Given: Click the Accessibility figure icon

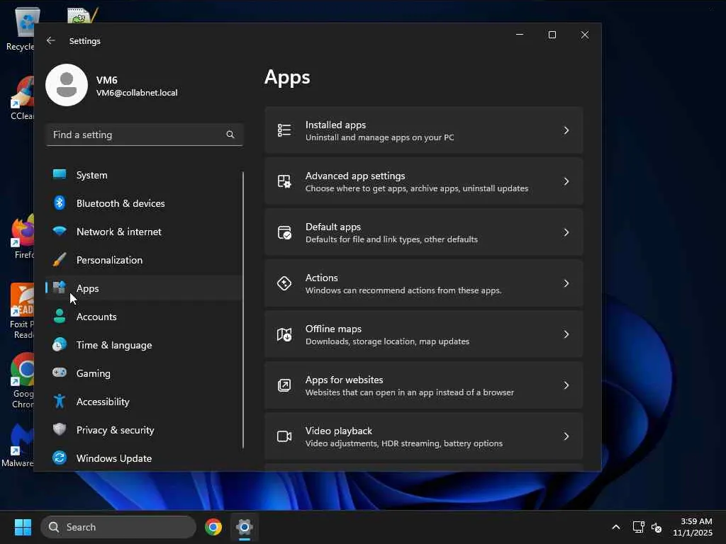Looking at the screenshot, I should tap(60, 402).
